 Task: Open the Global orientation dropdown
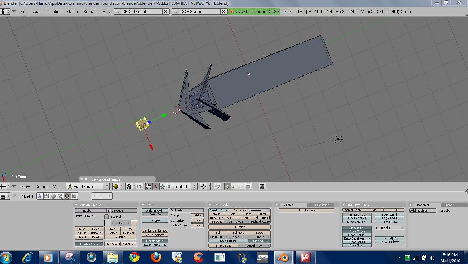(x=185, y=186)
